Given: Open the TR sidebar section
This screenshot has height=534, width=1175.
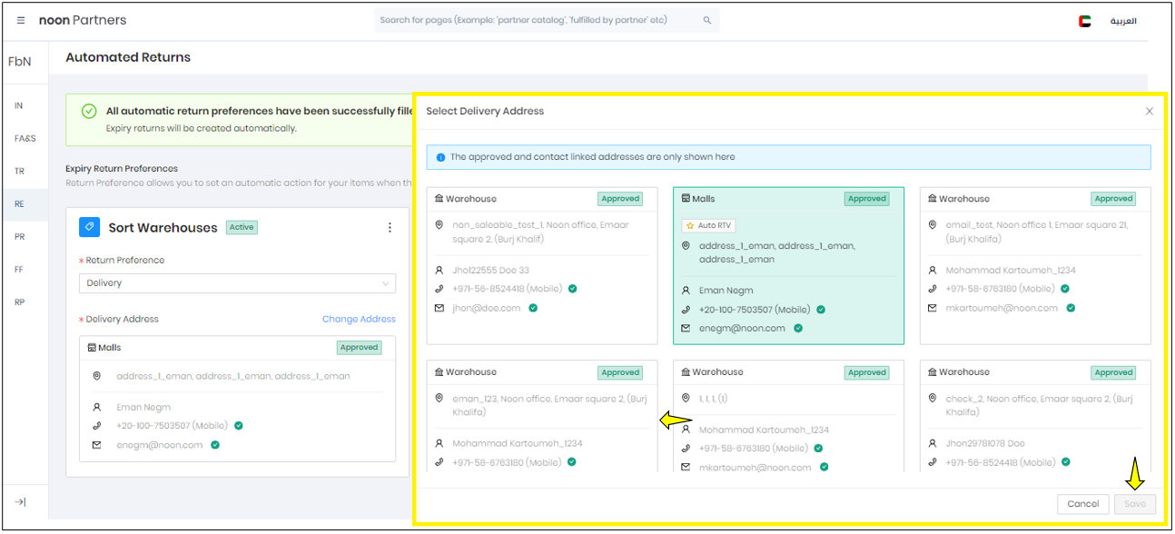Looking at the screenshot, I should click(19, 171).
